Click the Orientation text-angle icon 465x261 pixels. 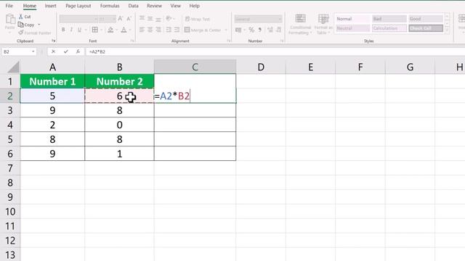click(x=169, y=18)
